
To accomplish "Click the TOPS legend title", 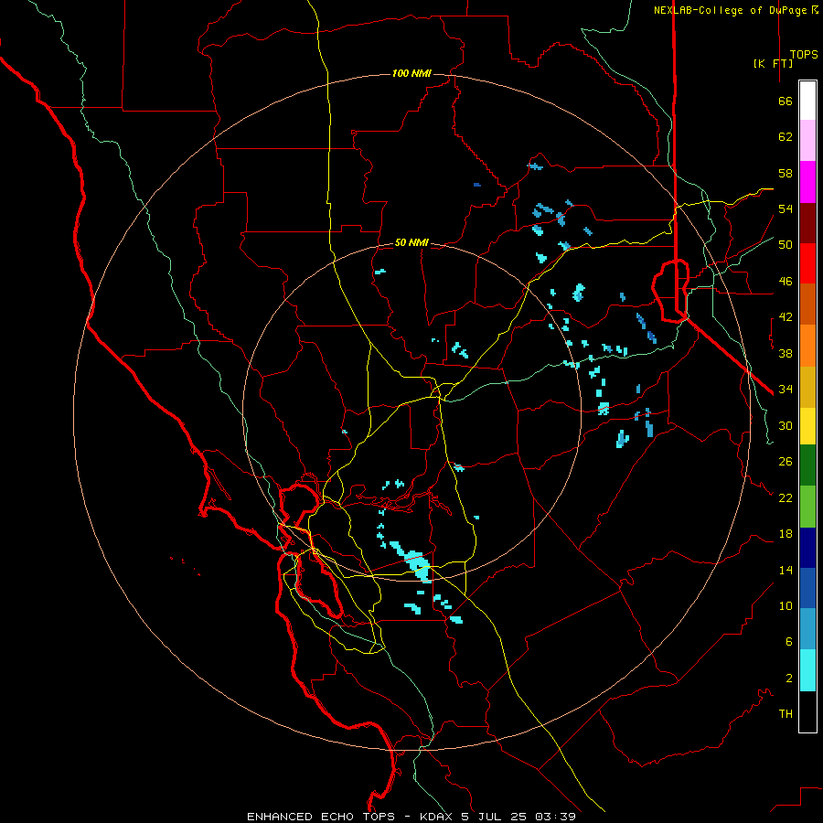I will (x=804, y=55).
